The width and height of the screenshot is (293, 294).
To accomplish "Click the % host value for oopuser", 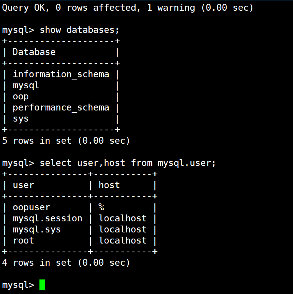I will (x=101, y=207).
